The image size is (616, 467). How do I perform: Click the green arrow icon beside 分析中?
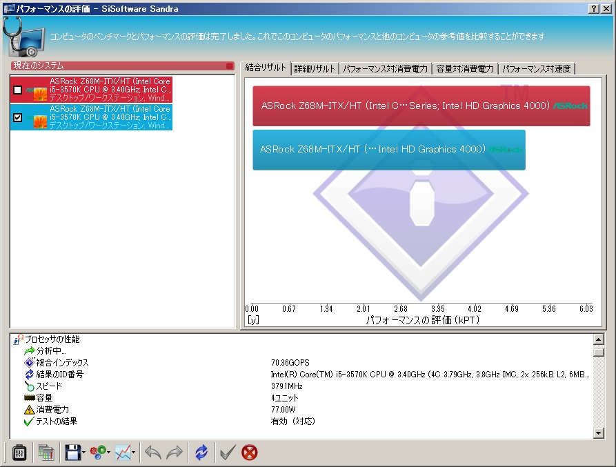tap(30, 350)
